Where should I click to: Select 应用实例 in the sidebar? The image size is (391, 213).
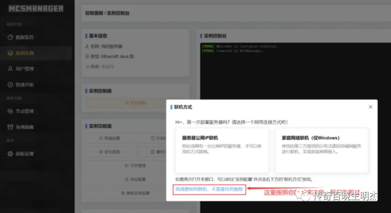click(x=36, y=53)
